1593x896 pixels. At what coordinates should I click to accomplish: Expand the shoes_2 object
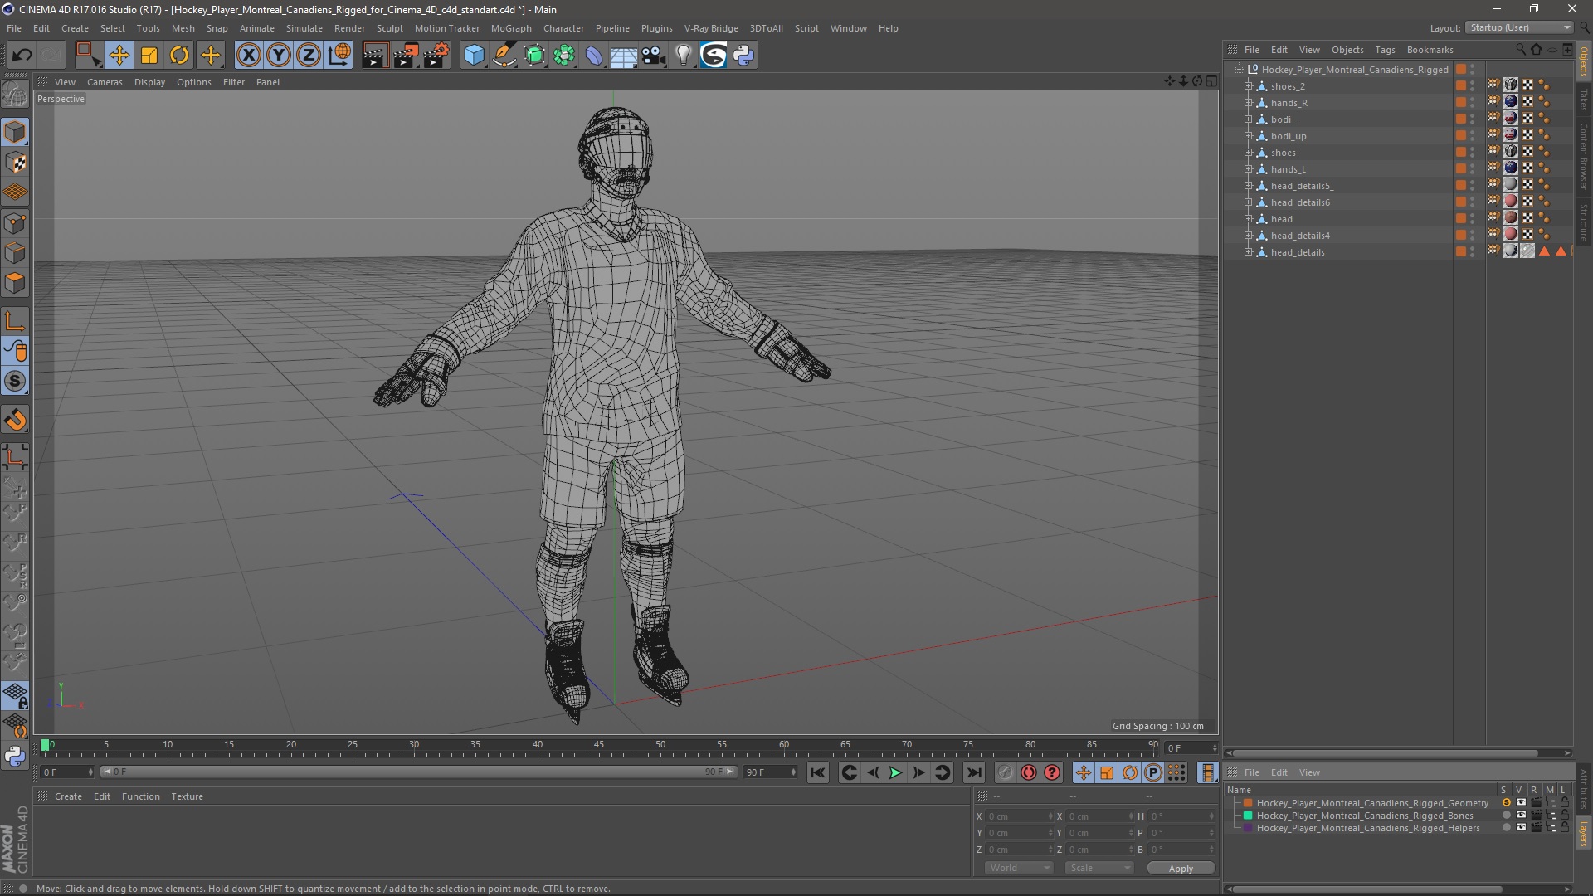(1248, 86)
